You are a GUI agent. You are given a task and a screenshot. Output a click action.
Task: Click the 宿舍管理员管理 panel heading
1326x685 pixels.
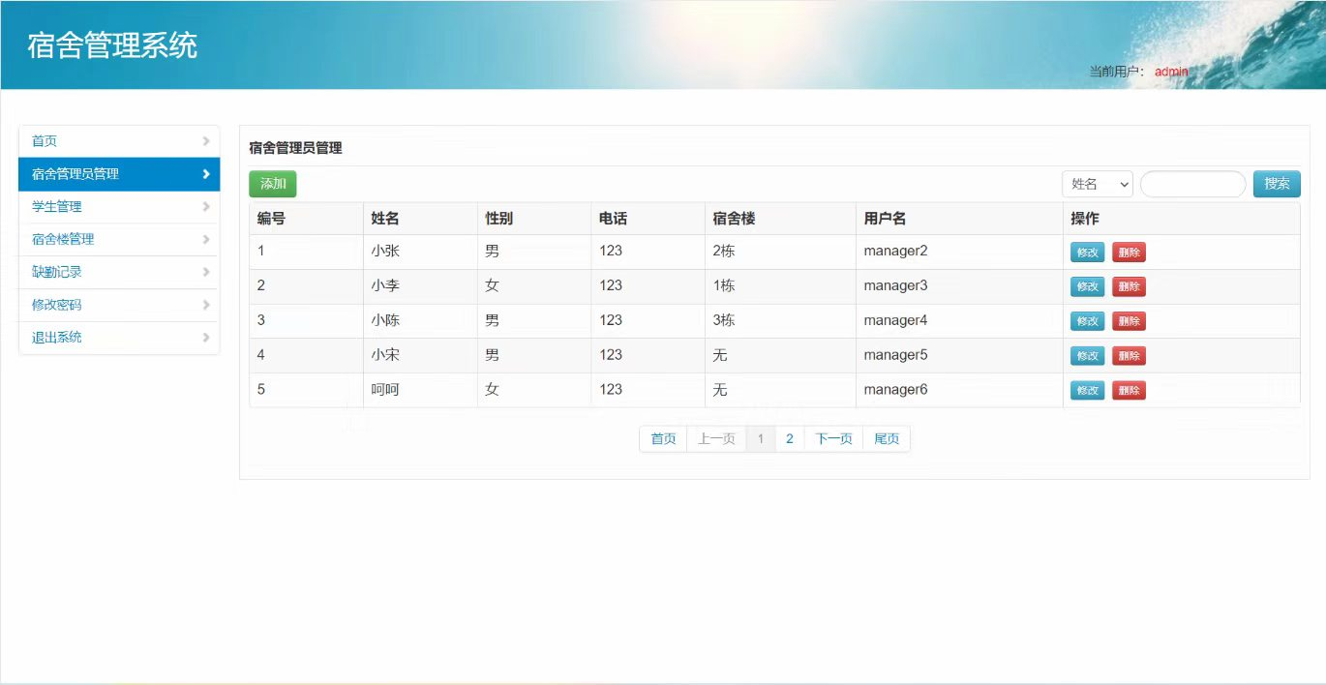(295, 148)
